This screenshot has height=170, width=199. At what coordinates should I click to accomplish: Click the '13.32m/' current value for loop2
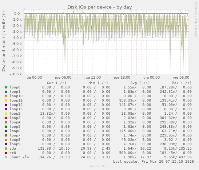coord(48,114)
